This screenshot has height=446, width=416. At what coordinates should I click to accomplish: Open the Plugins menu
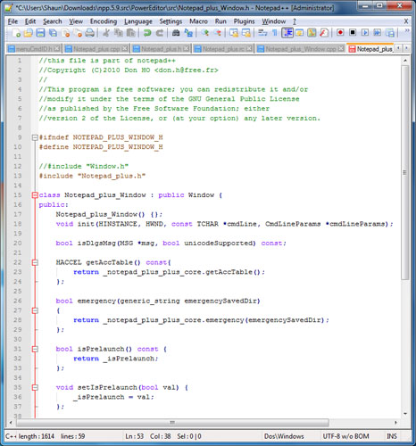pos(244,21)
